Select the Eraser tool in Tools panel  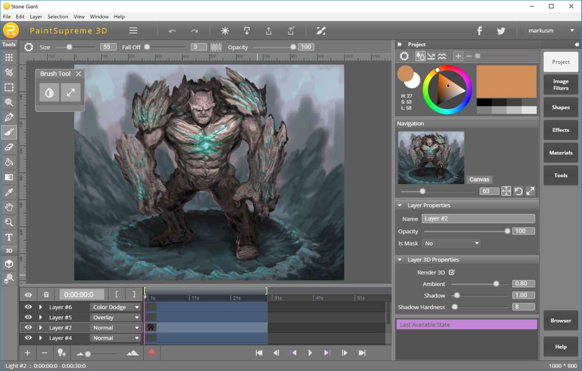point(9,147)
